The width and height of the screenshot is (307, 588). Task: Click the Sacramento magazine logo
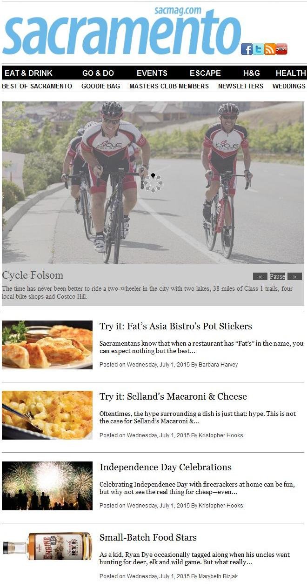[122, 32]
